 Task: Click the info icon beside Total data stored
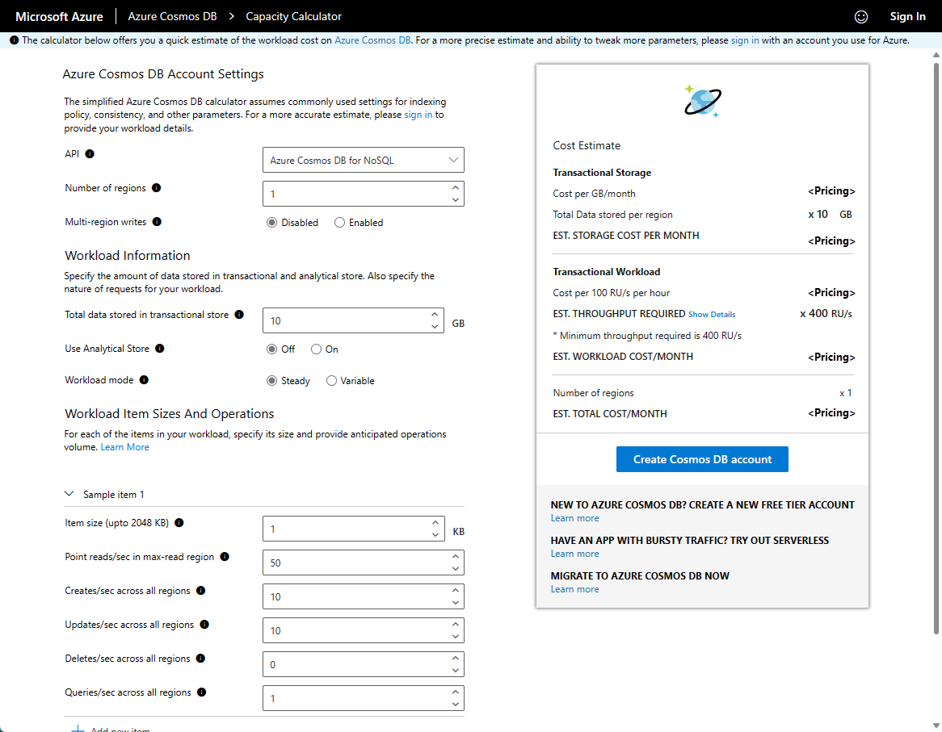point(239,314)
